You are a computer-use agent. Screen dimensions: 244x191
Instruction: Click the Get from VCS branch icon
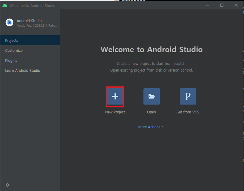188,96
